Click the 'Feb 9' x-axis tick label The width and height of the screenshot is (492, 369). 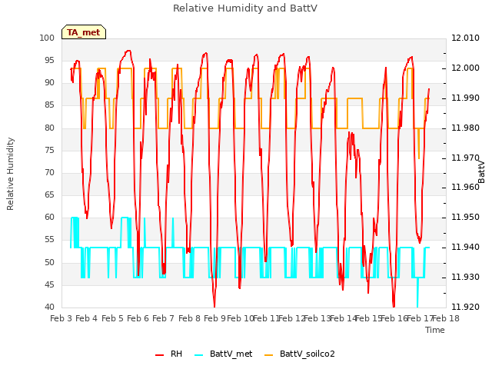pyautogui.click(x=214, y=318)
